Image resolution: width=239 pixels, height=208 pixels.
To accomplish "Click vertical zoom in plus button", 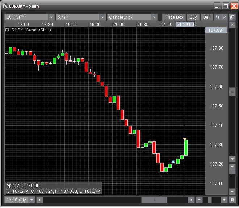I will point(232,167).
